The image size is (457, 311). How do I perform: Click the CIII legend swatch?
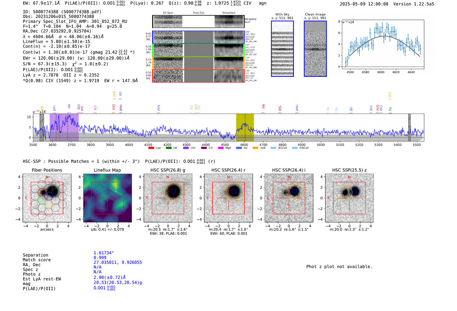coord(204,148)
